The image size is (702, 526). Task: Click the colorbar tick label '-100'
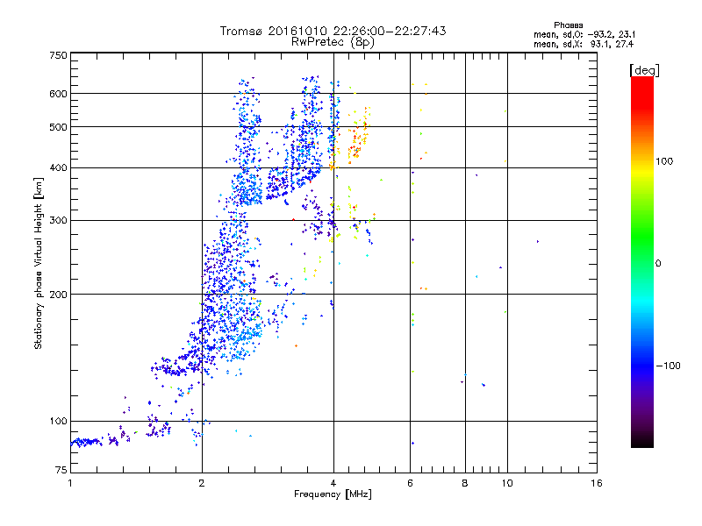[x=668, y=366]
